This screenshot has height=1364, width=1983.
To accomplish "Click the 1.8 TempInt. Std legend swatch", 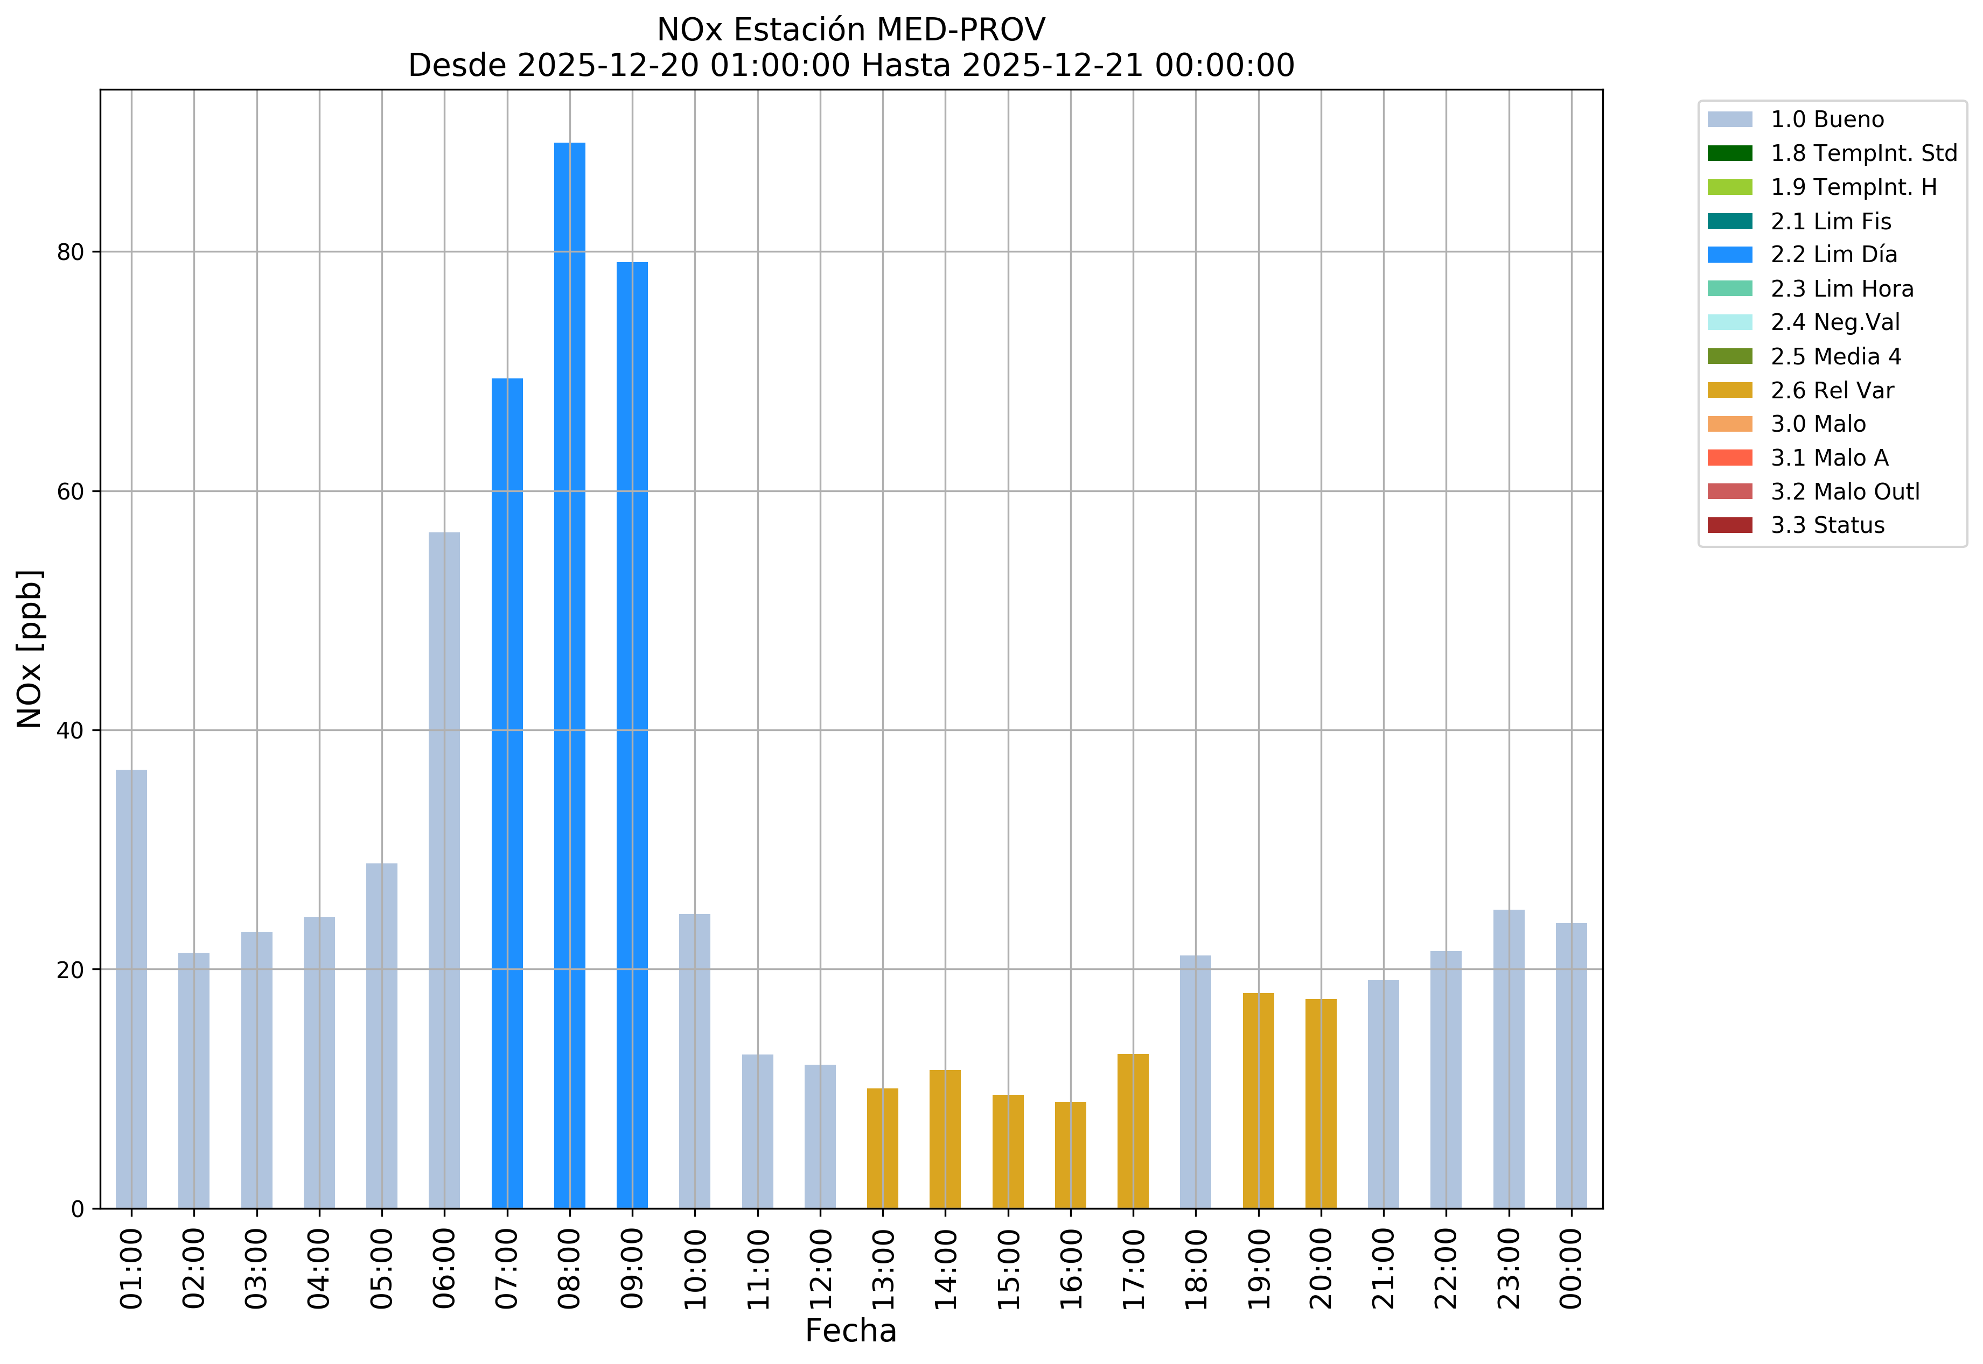I will coord(1729,154).
